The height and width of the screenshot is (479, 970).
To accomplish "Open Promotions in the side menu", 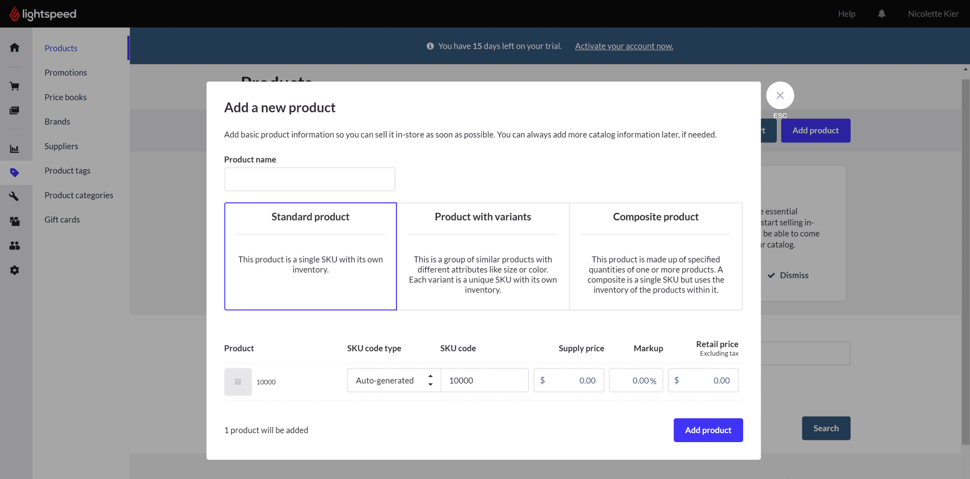I will pos(66,72).
